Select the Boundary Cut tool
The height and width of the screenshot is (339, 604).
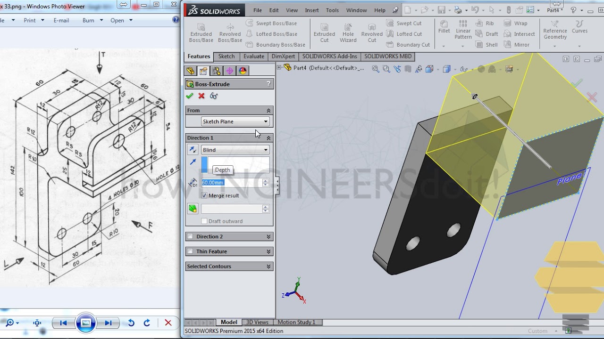(x=408, y=45)
